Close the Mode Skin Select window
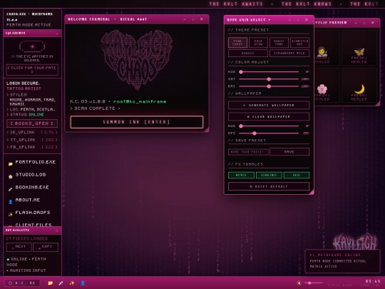Image resolution: width=385 pixels, height=289 pixels. click(307, 20)
